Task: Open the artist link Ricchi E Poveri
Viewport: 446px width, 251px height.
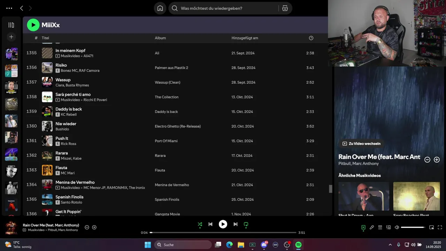Action: pyautogui.click(x=95, y=100)
